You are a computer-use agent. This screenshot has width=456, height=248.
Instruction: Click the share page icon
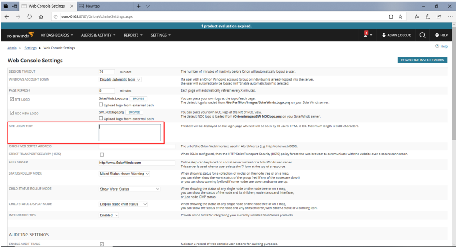[x=439, y=16]
